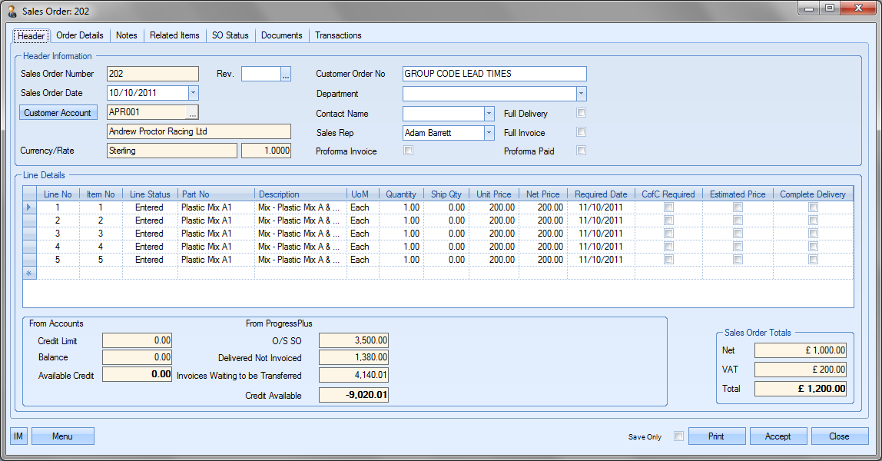Click the Rev. ellipsis browse button
The image size is (882, 461).
[x=286, y=75]
